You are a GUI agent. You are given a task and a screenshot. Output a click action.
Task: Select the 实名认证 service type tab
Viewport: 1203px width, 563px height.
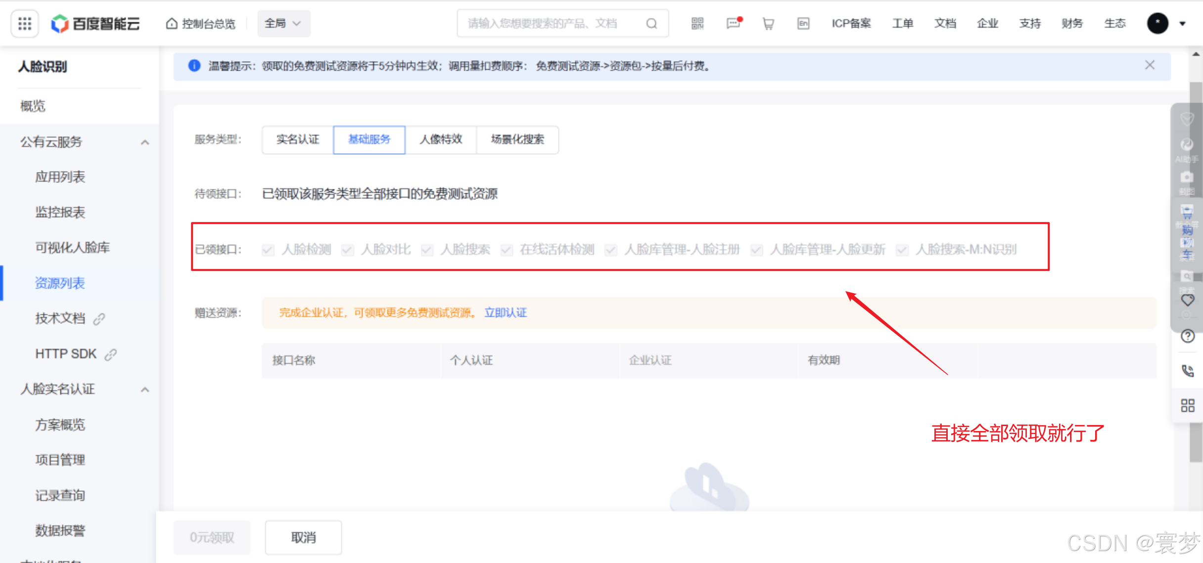tap(298, 139)
